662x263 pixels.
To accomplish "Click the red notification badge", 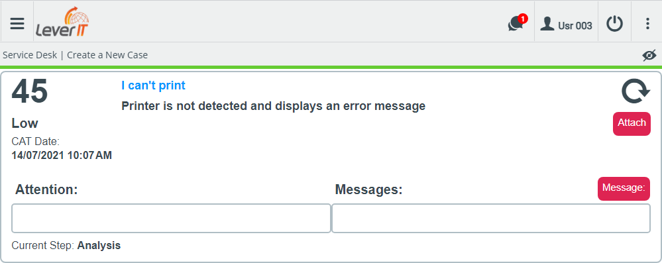I will 523,19.
